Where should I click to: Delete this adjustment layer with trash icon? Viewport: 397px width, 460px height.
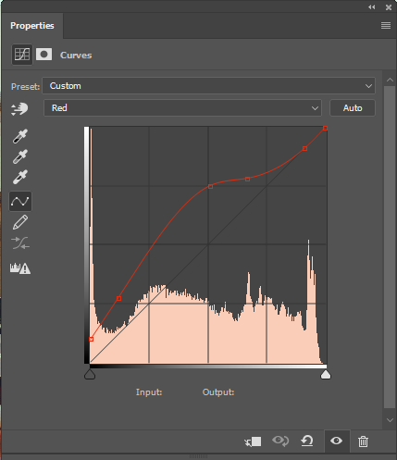tap(363, 441)
